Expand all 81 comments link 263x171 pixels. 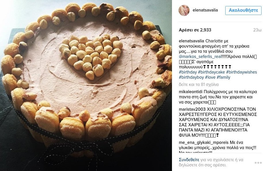point(199,84)
